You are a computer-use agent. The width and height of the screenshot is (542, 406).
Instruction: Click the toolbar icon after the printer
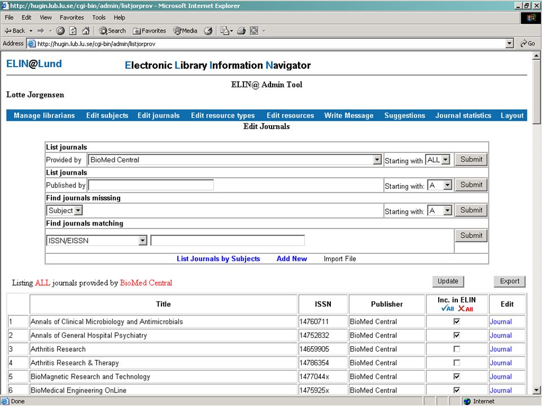pos(254,30)
